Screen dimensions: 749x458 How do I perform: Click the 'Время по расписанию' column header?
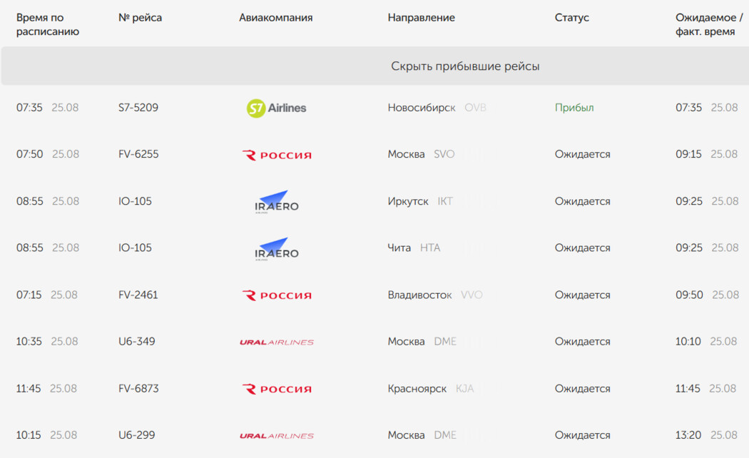pos(48,24)
